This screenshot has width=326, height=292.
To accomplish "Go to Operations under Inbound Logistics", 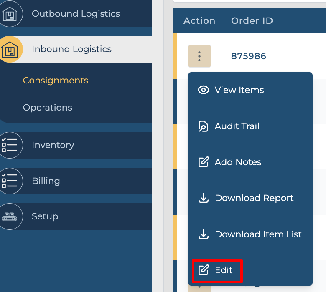I will [48, 108].
